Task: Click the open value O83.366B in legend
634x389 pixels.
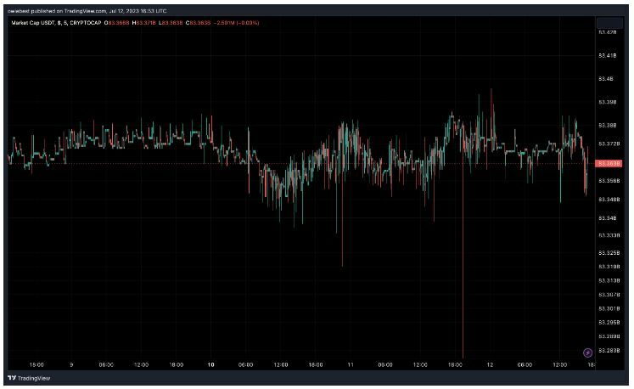Action: pos(118,22)
